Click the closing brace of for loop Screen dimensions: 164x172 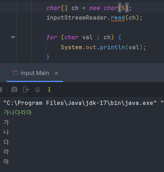[48, 57]
